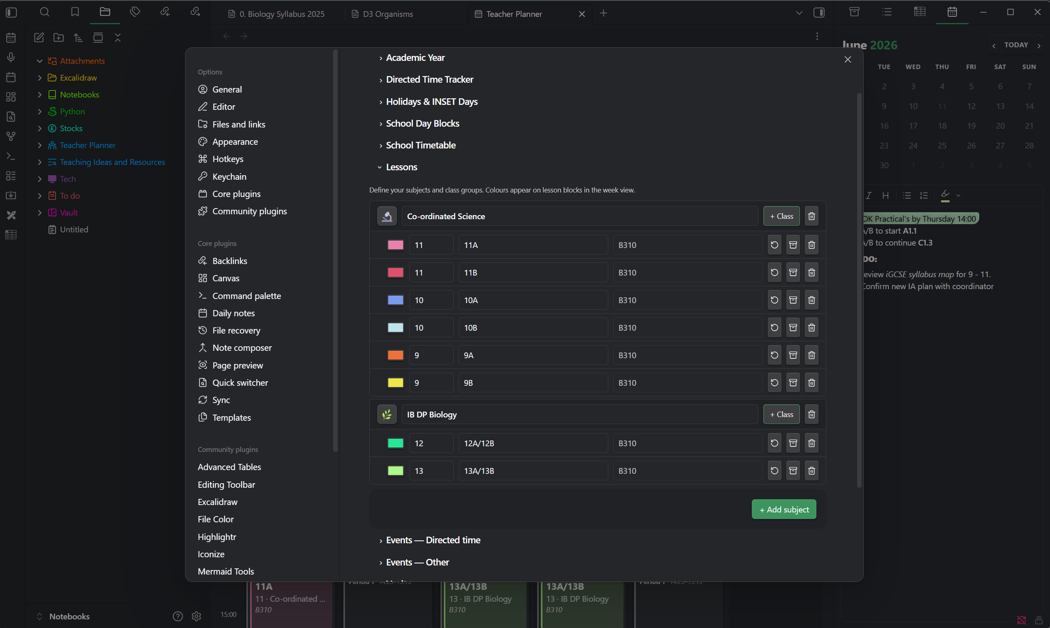Change the green 12A/12B colour swatch

tap(395, 443)
